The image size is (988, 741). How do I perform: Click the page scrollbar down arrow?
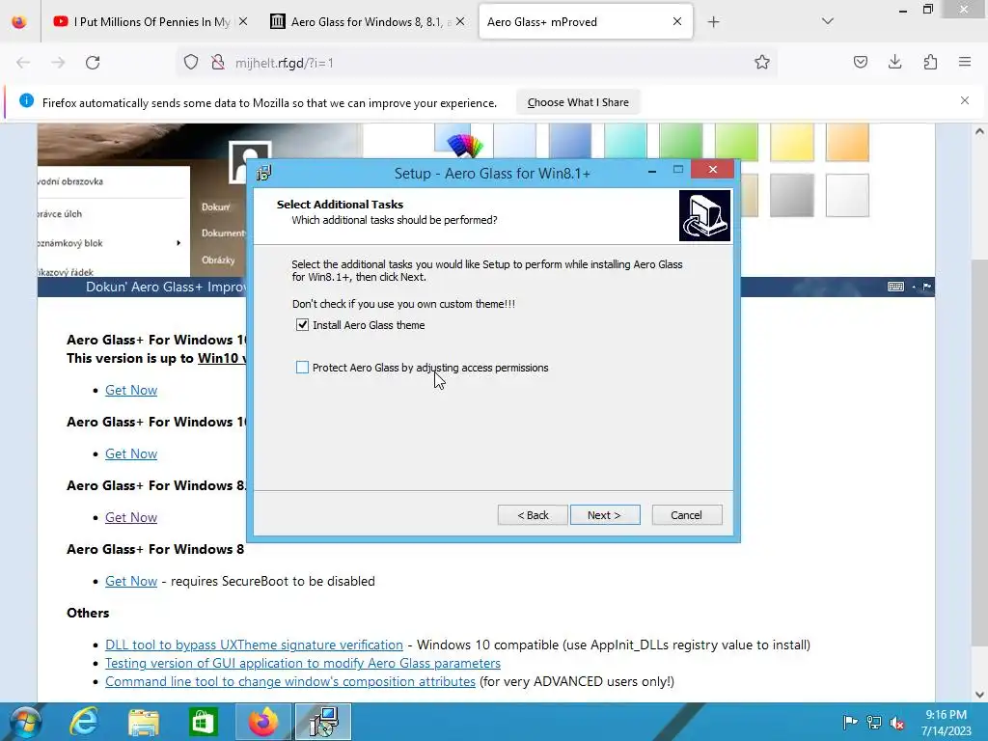click(979, 695)
